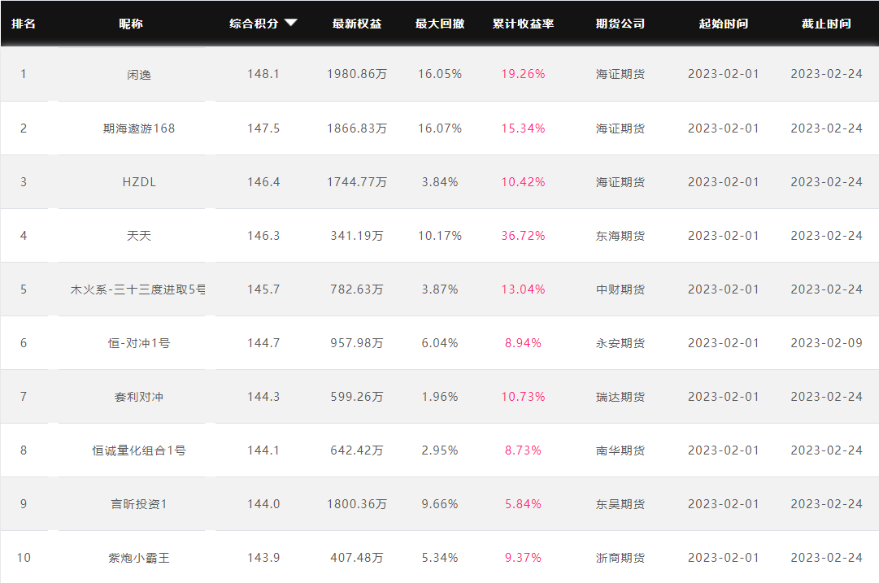Viewport: 879px width, 583px height.
Task: Select the score 145.7
Action: point(263,289)
